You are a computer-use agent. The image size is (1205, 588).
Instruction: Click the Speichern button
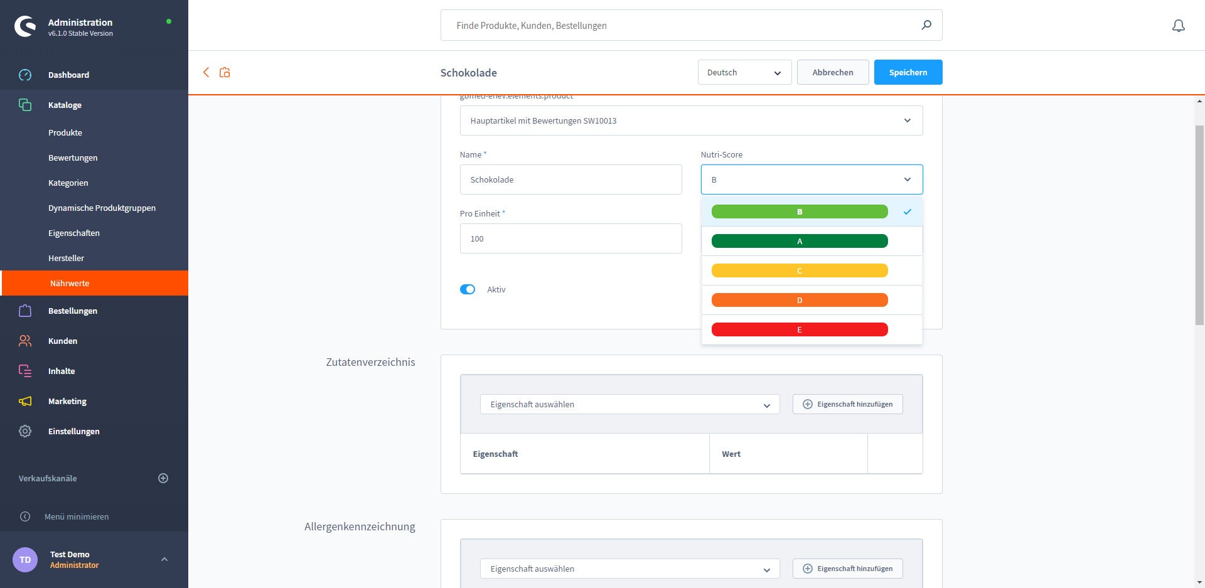click(x=908, y=72)
